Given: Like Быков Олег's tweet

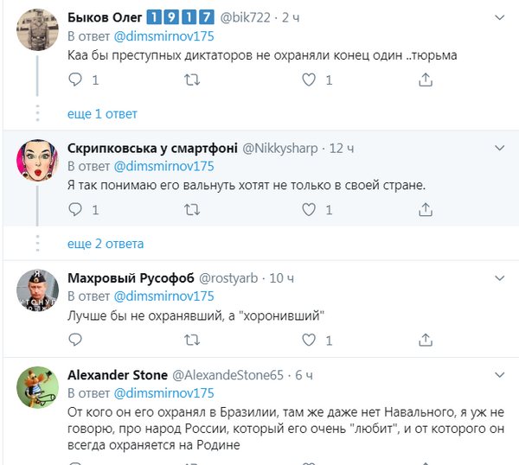Looking at the screenshot, I should click(310, 80).
